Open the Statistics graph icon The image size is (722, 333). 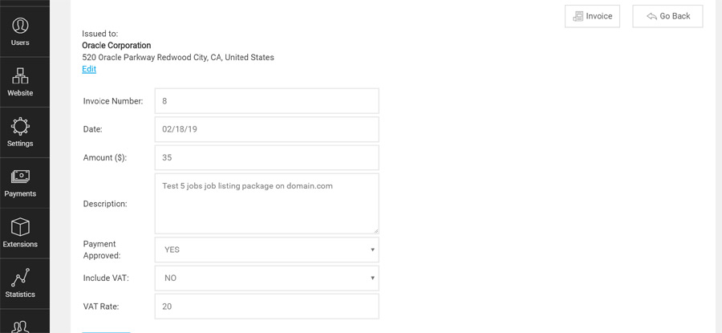20,277
